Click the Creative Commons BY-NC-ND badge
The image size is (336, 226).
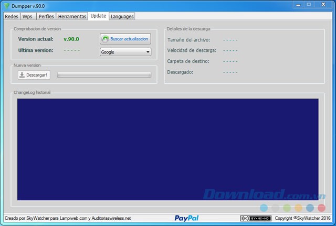point(256,218)
